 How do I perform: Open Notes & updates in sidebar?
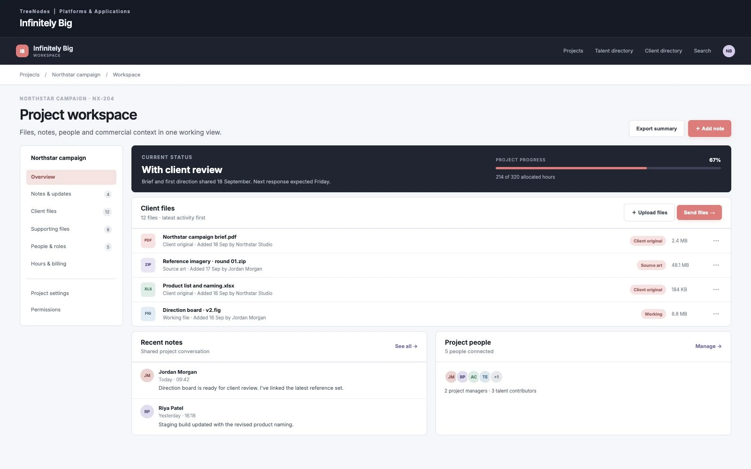(71, 194)
